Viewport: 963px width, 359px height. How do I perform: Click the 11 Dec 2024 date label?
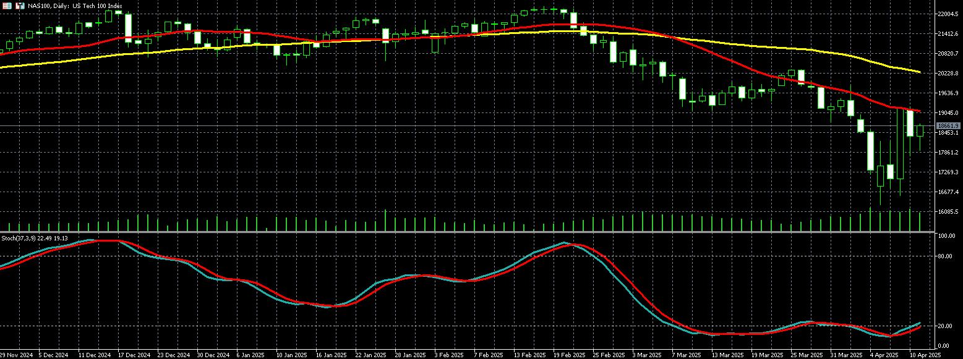pos(95,355)
